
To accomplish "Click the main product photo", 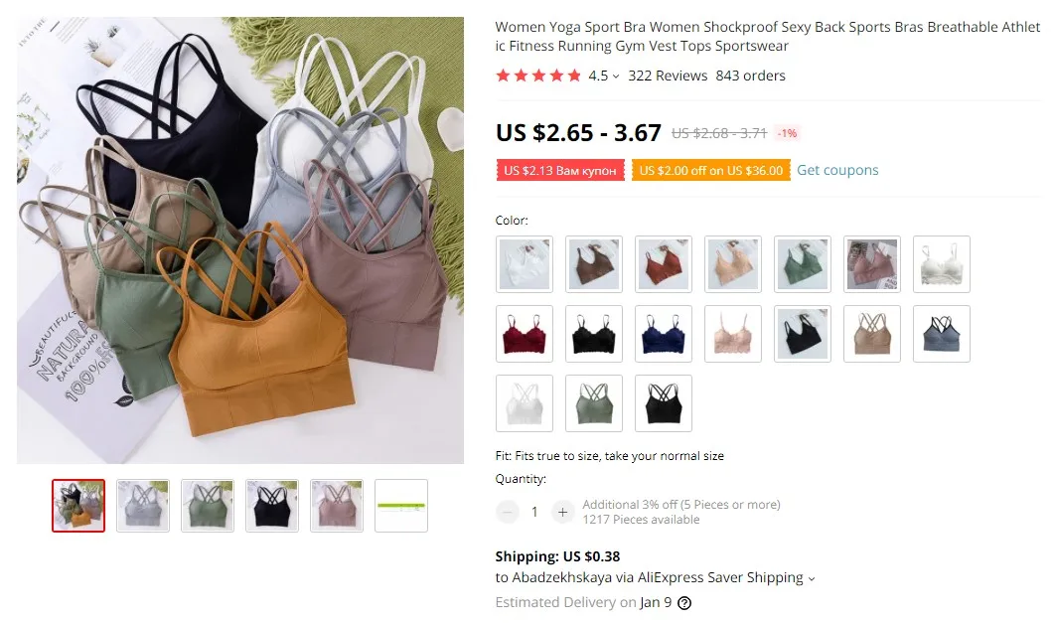I will tap(240, 240).
